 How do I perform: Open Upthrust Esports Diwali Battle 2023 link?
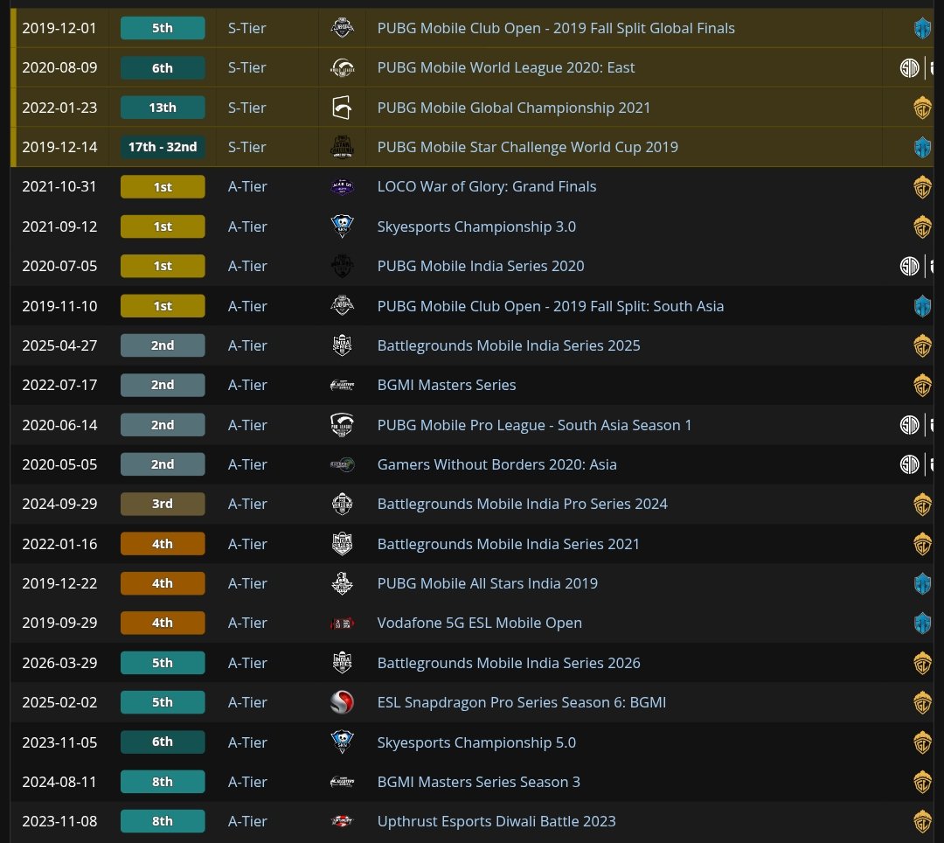[x=496, y=821]
